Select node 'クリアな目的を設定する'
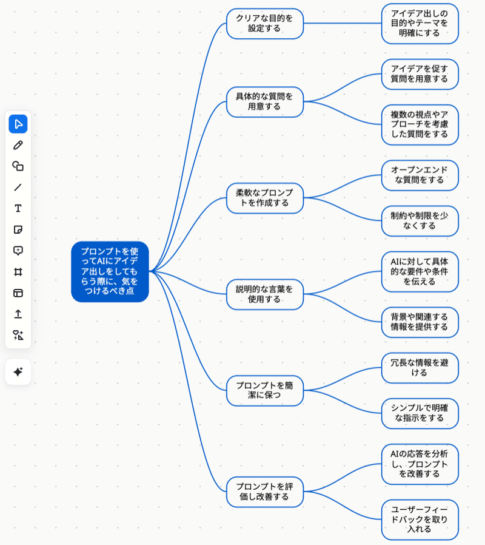Viewport: 485px width, 545px height. [x=265, y=24]
